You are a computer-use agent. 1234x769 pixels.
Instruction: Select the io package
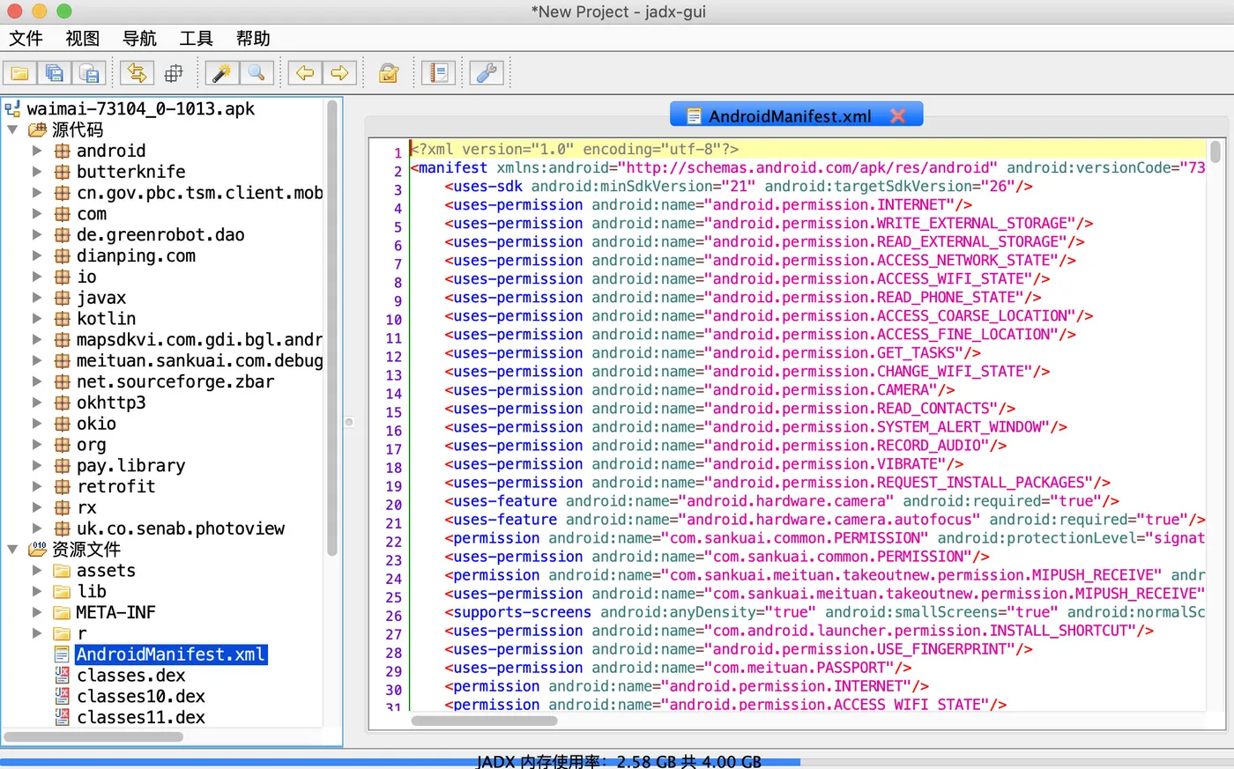point(86,277)
